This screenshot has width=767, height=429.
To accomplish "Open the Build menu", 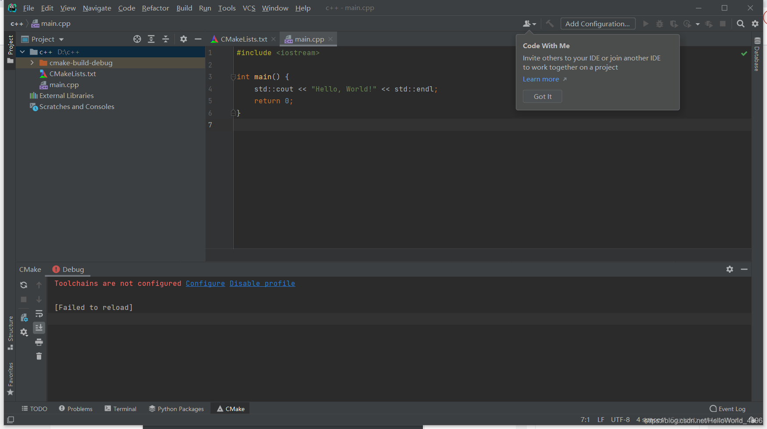I will 184,8.
